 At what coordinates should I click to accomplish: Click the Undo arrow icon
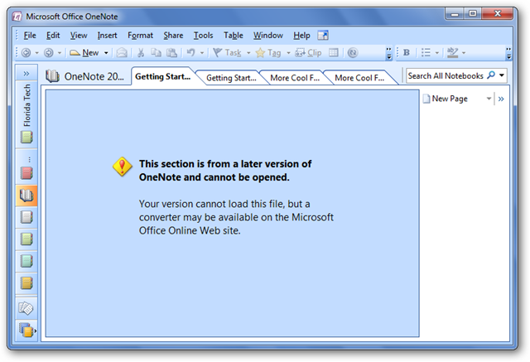click(x=191, y=53)
